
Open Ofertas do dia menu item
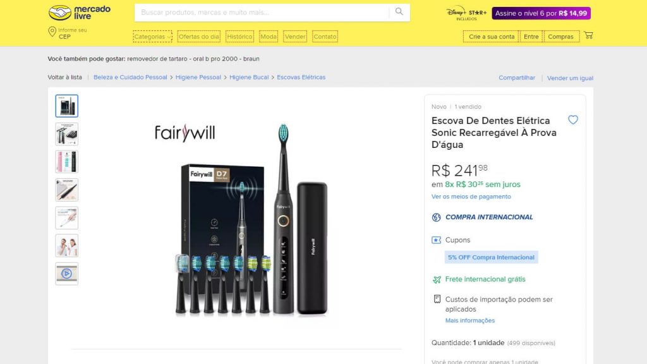199,36
